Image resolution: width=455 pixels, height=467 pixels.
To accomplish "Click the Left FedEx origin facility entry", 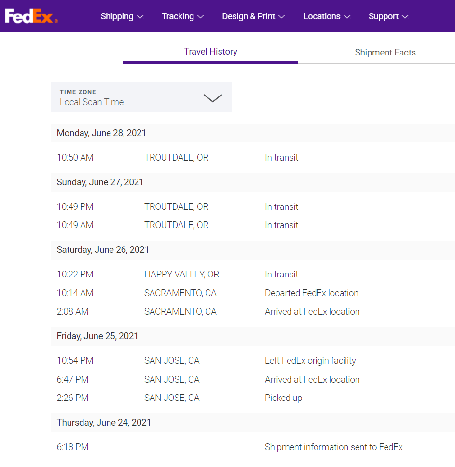I will click(310, 361).
